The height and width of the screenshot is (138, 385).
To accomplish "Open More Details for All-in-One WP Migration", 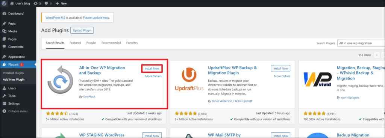I will coord(153,76).
